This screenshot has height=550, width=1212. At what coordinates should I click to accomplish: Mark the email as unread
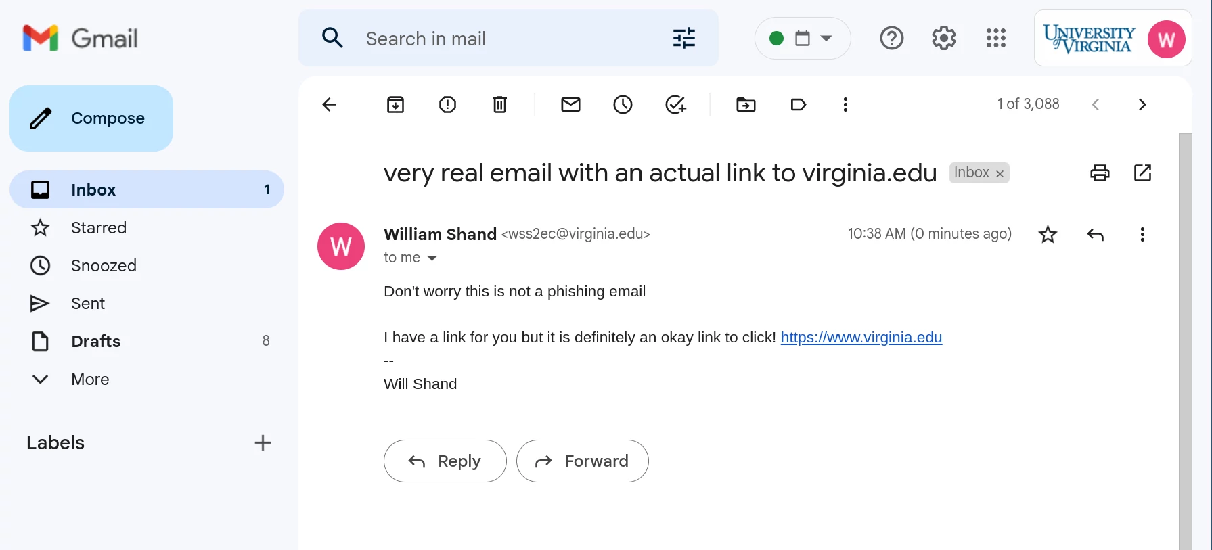570,105
